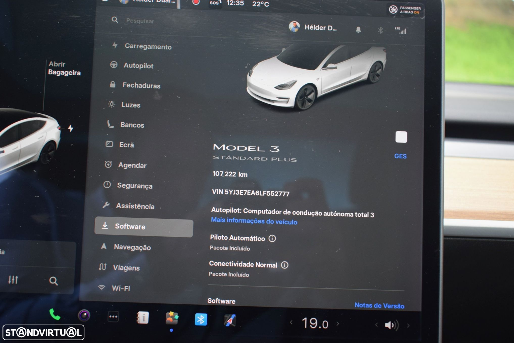Click the Pesquisar search field
The image size is (514, 343).
(x=140, y=21)
